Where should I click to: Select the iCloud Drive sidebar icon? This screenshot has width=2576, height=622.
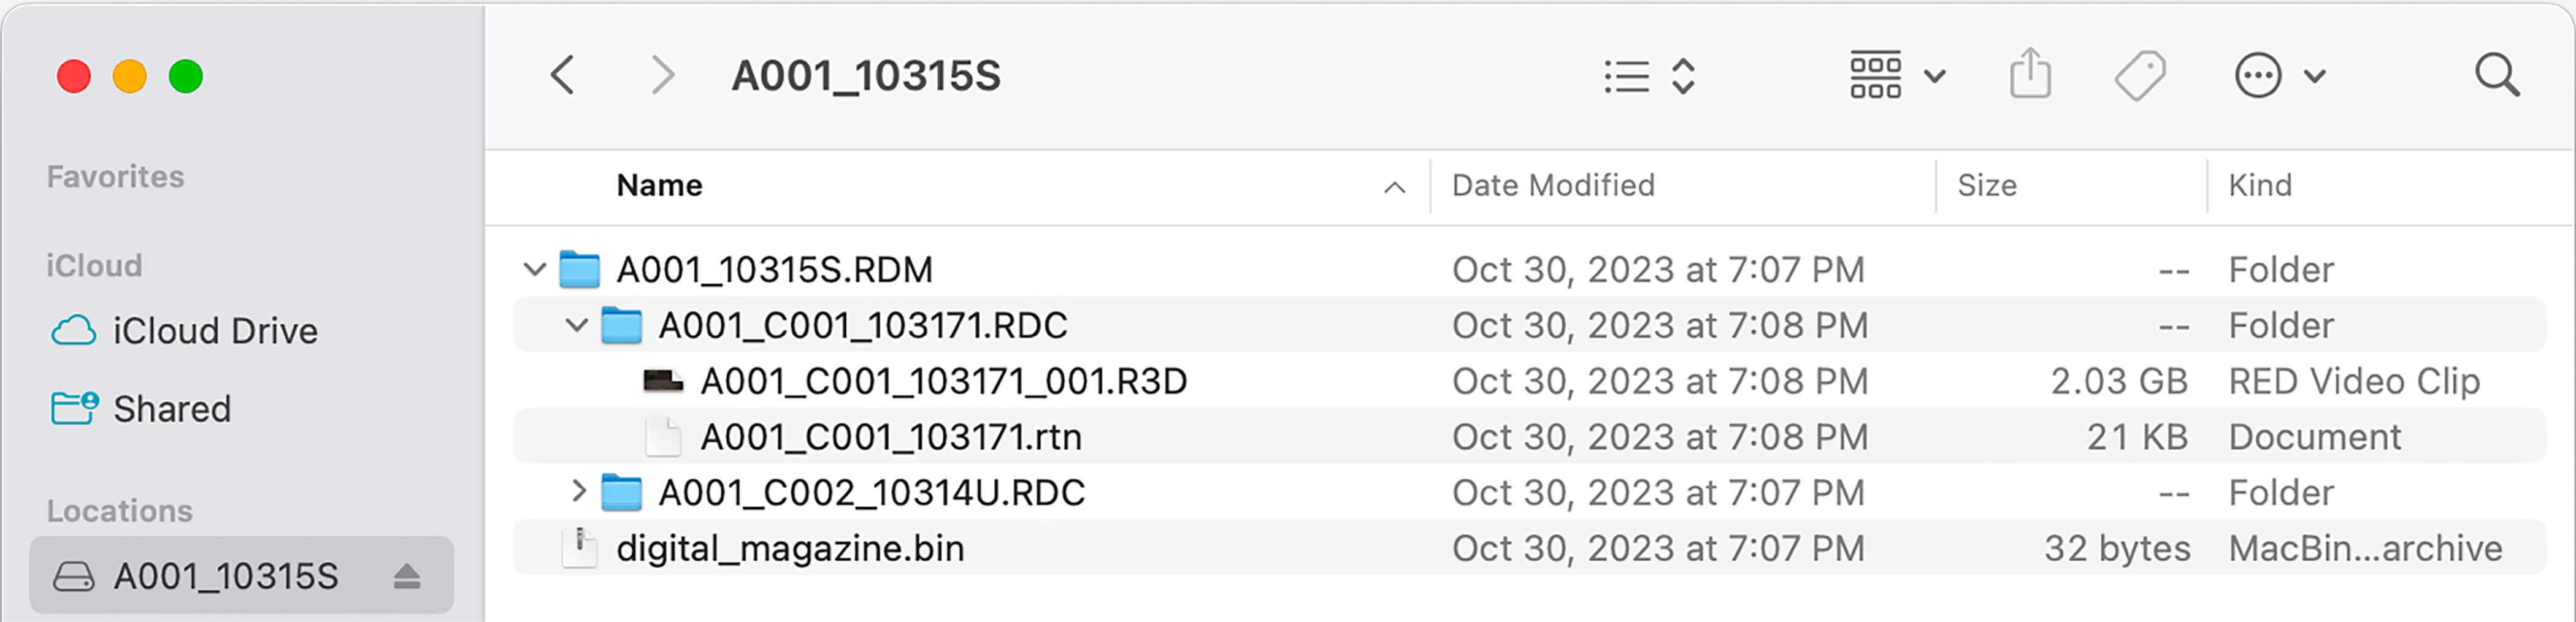pyautogui.click(x=75, y=330)
